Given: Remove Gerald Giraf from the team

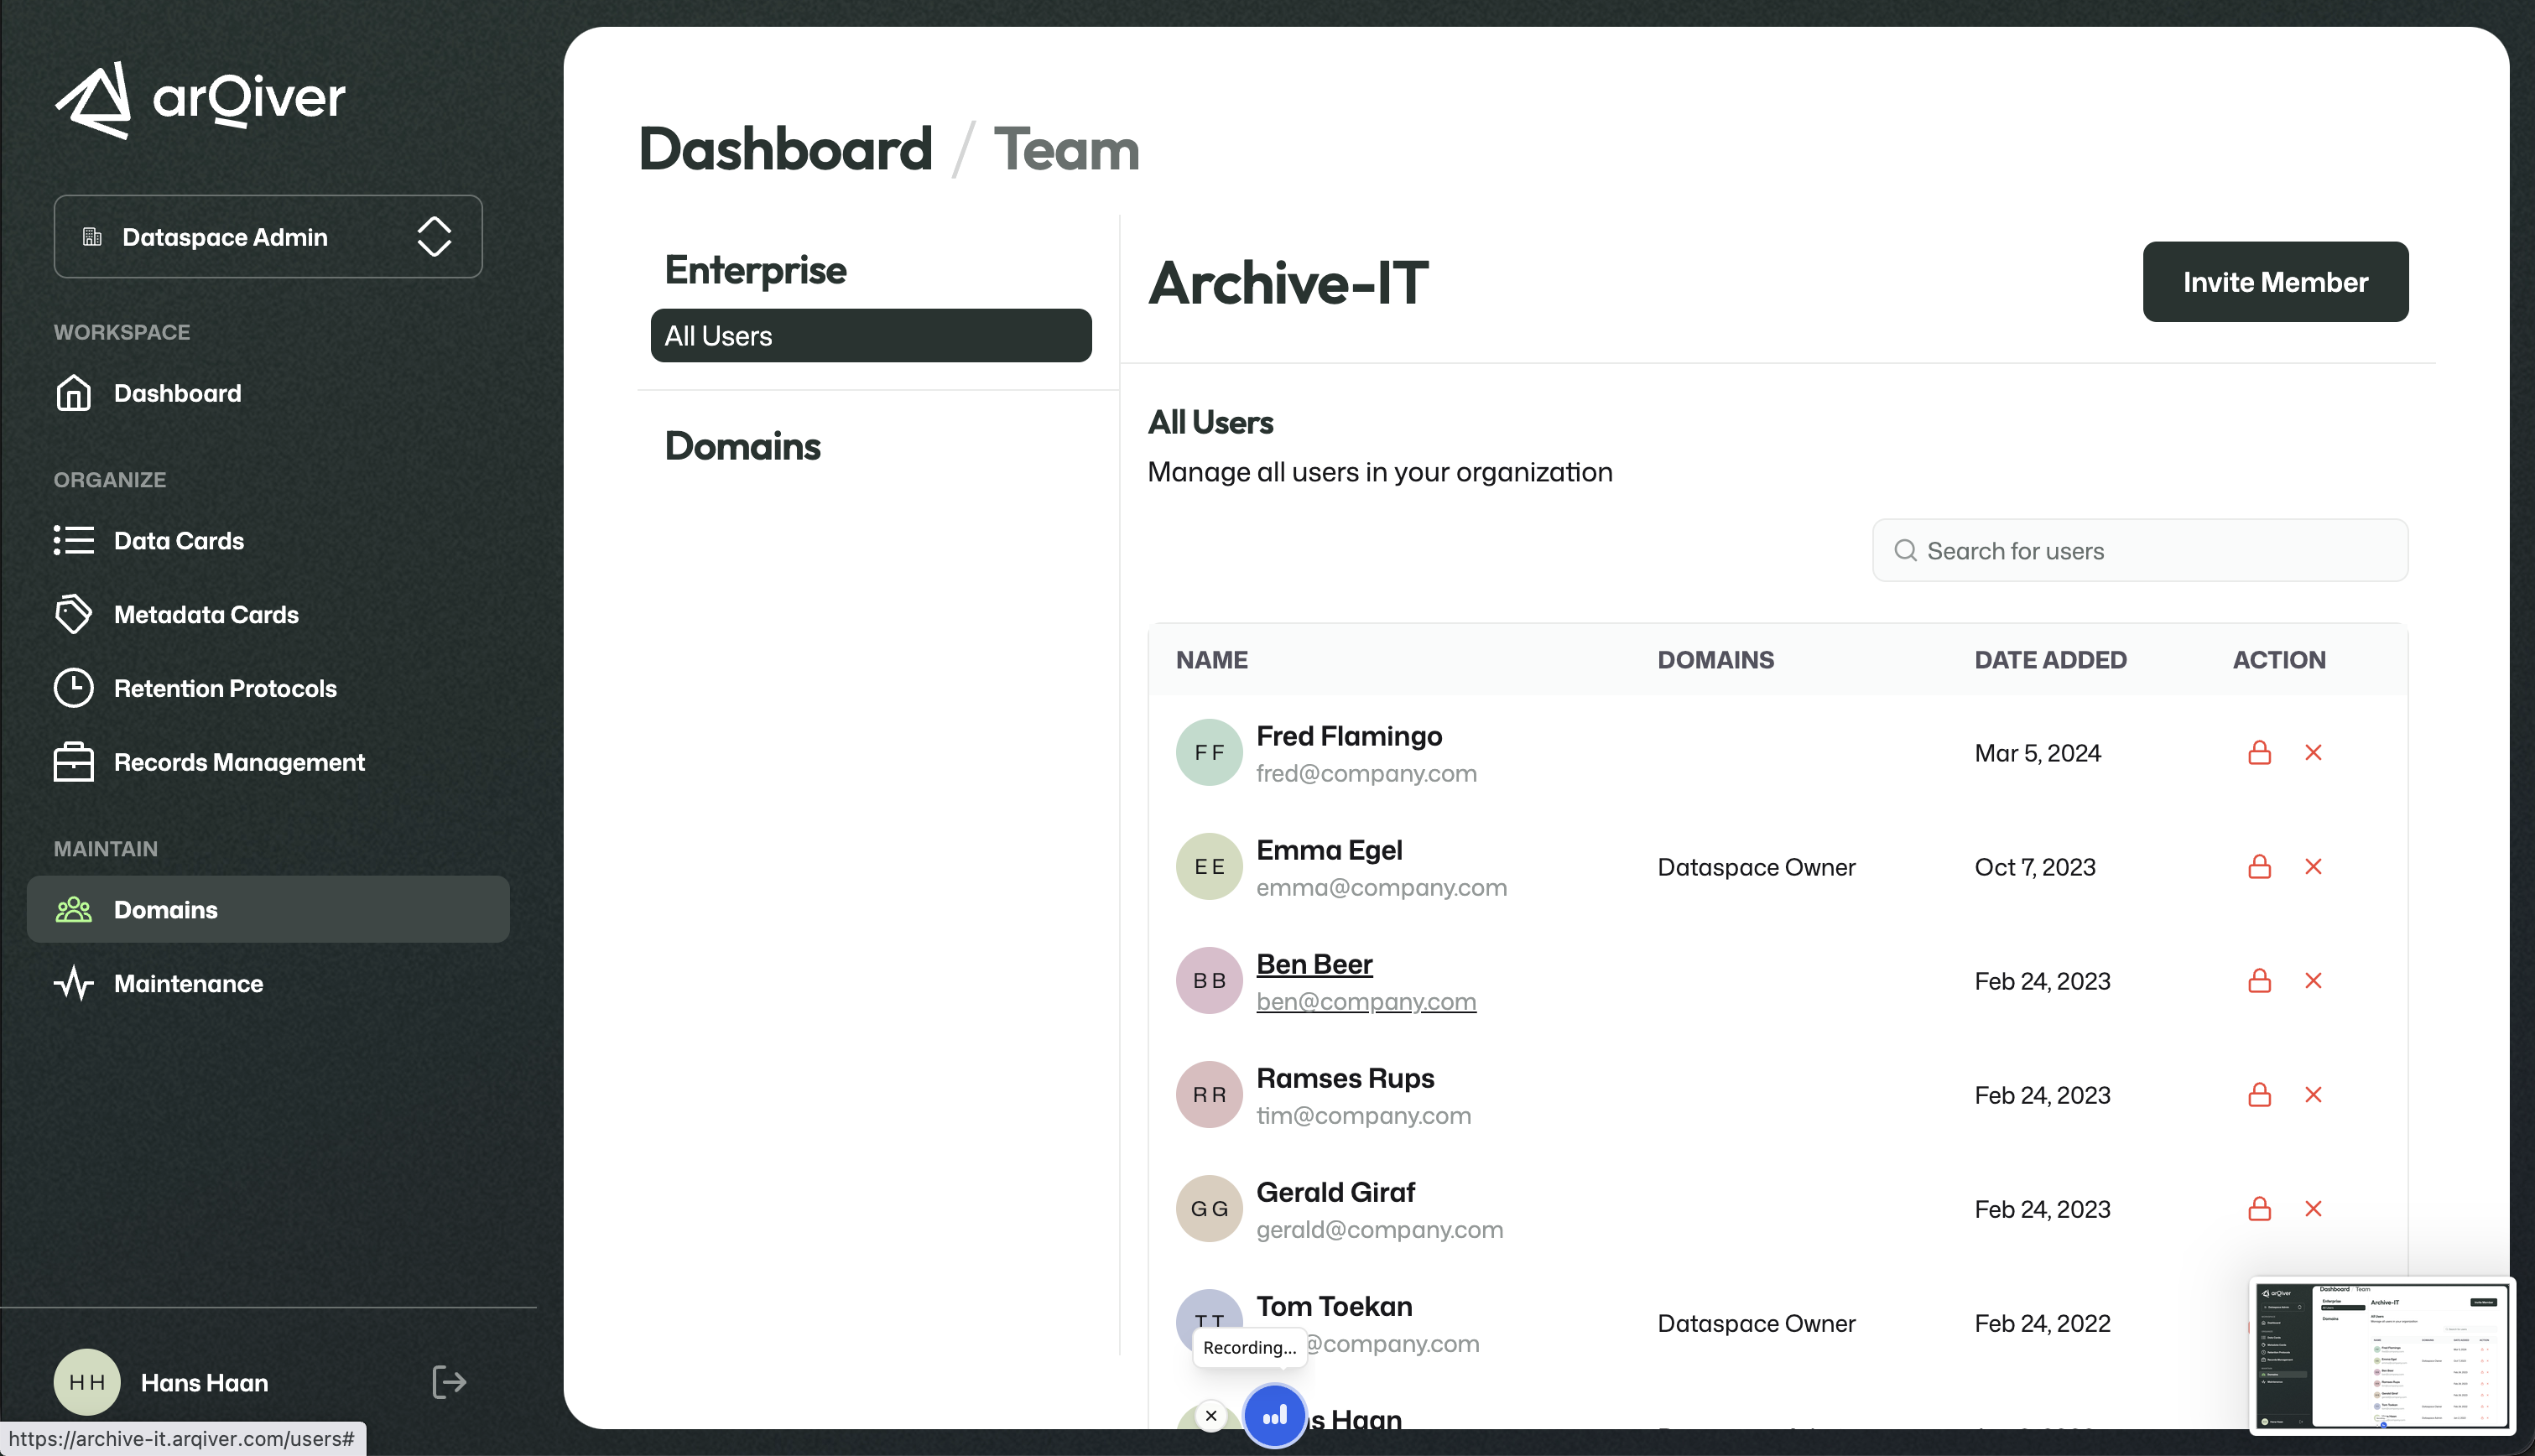Looking at the screenshot, I should click(2313, 1209).
